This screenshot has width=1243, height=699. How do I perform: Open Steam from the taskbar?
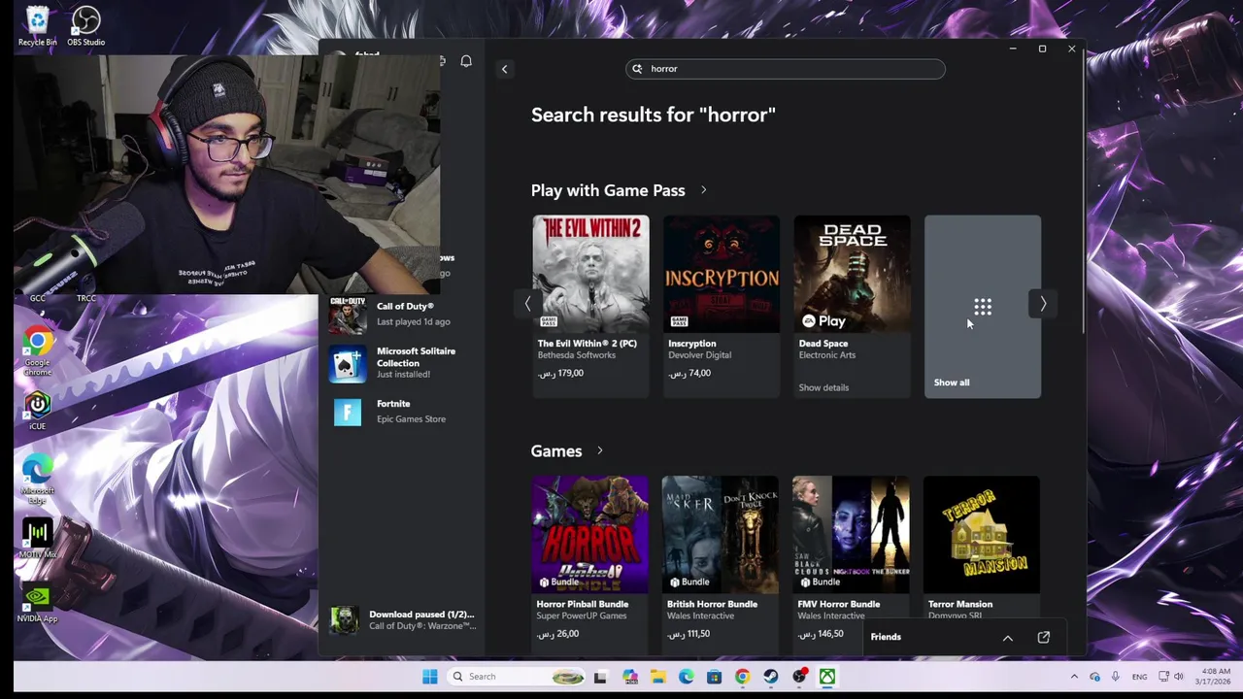point(771,677)
